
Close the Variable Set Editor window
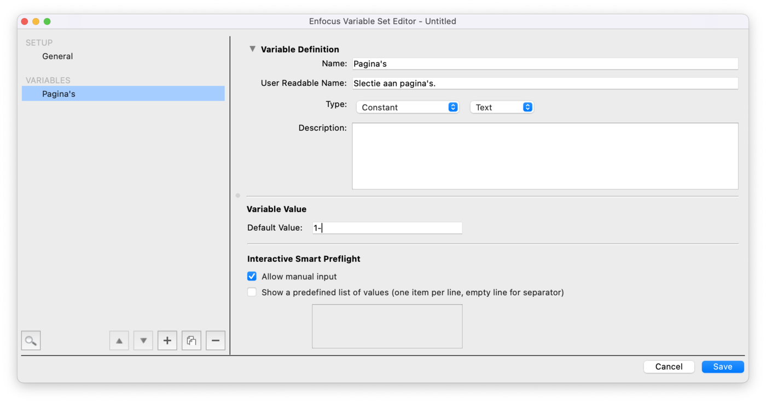pyautogui.click(x=25, y=21)
